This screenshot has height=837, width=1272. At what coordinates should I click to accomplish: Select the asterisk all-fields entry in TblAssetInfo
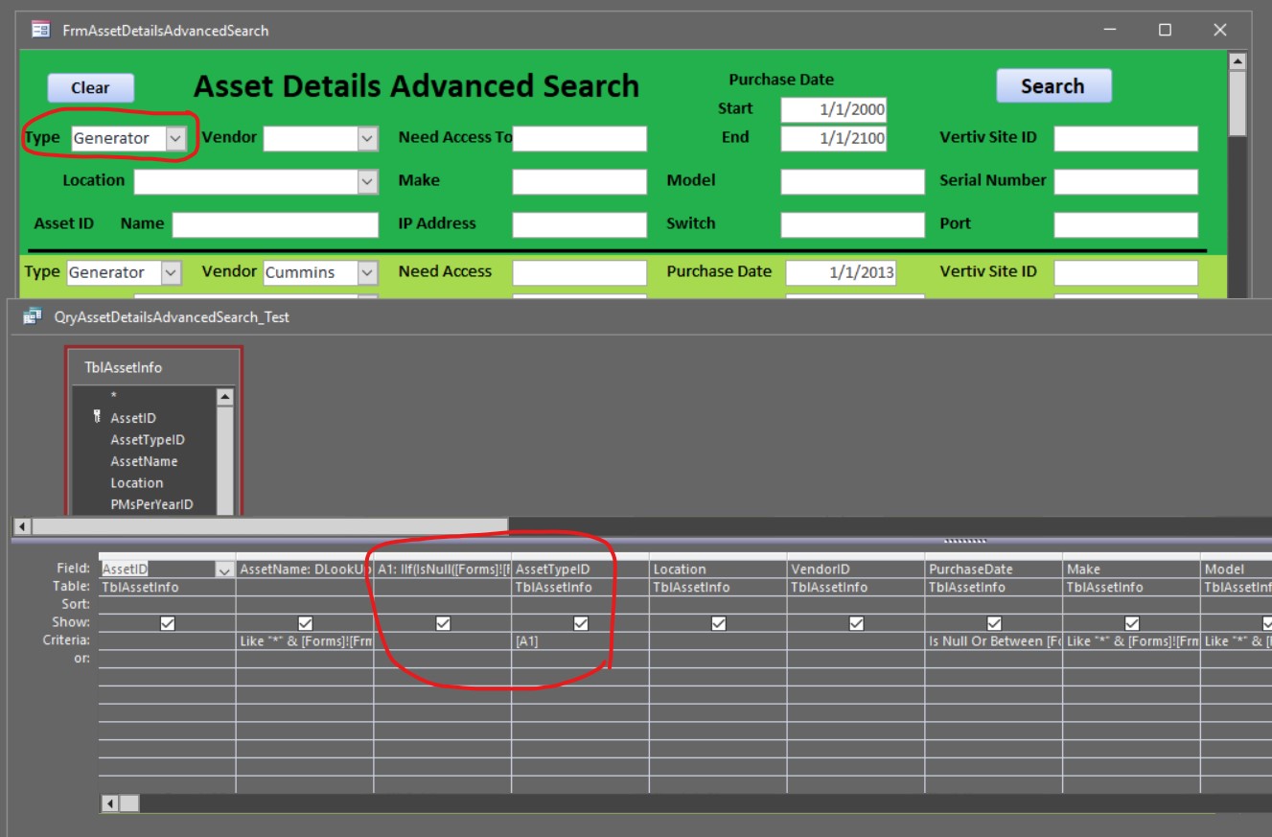tap(114, 397)
